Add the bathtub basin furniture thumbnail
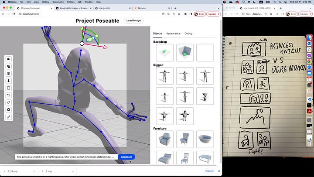314x177 pixels. click(x=205, y=140)
